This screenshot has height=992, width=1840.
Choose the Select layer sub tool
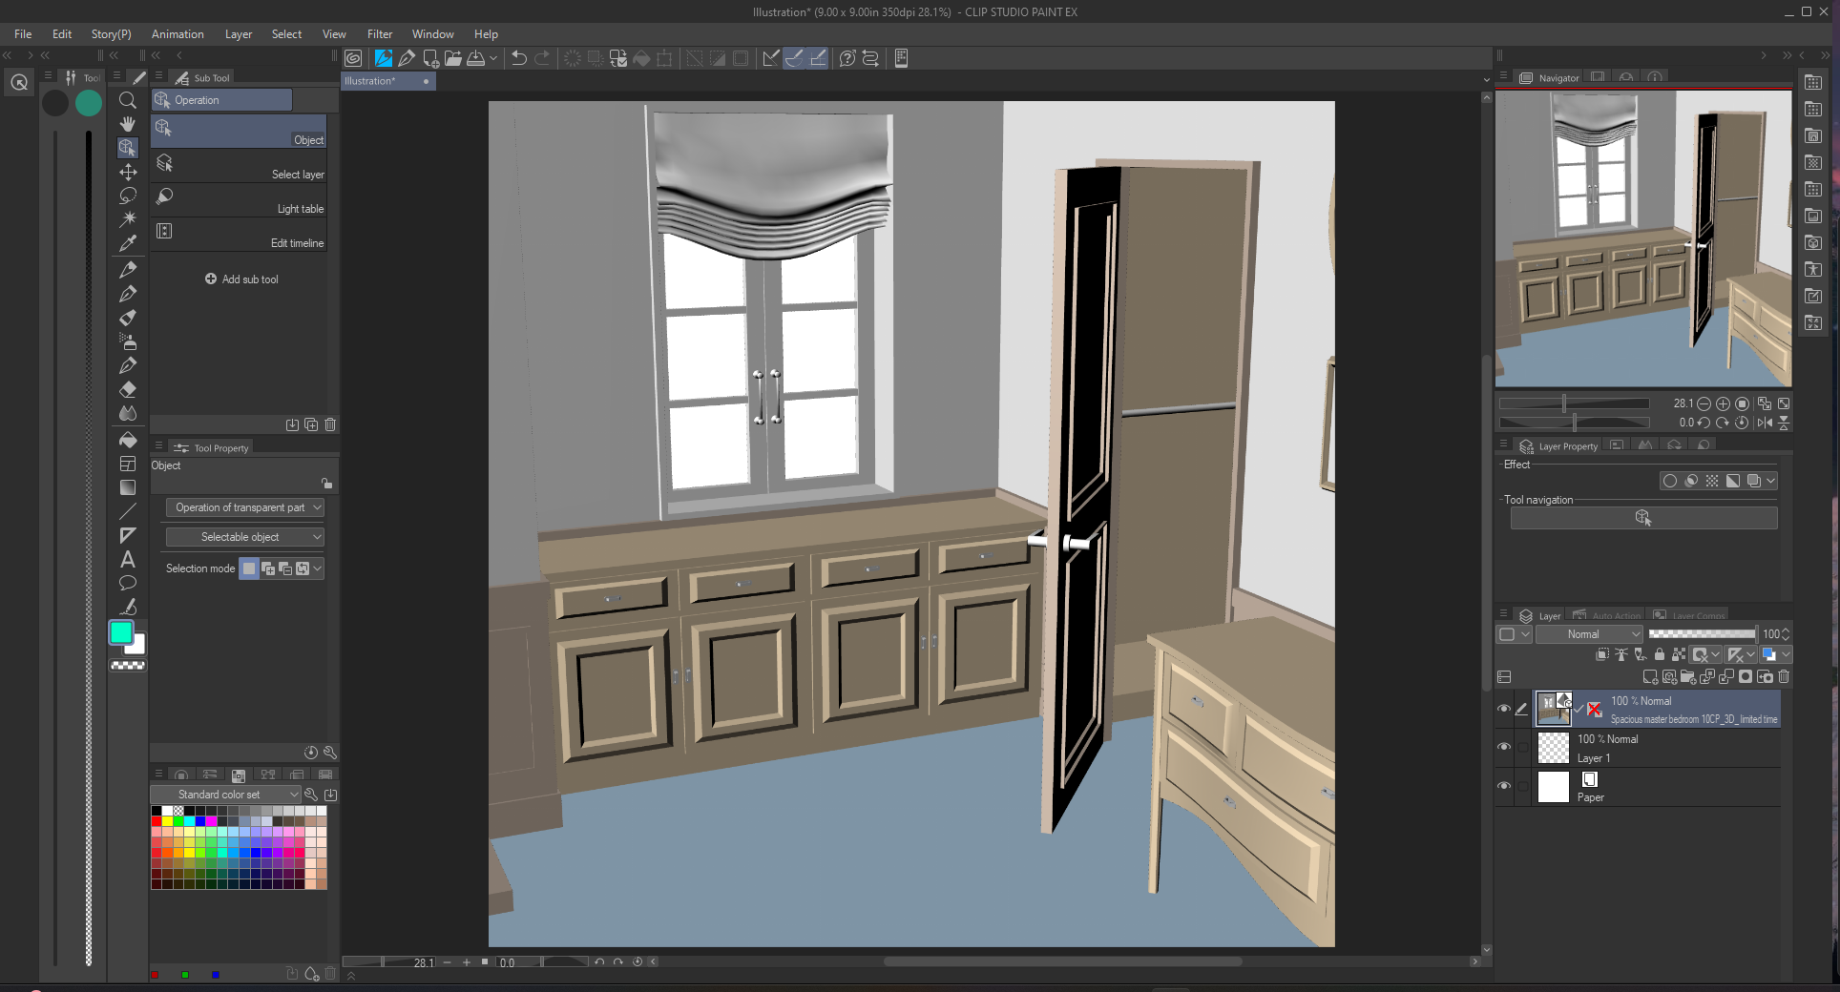[239, 166]
